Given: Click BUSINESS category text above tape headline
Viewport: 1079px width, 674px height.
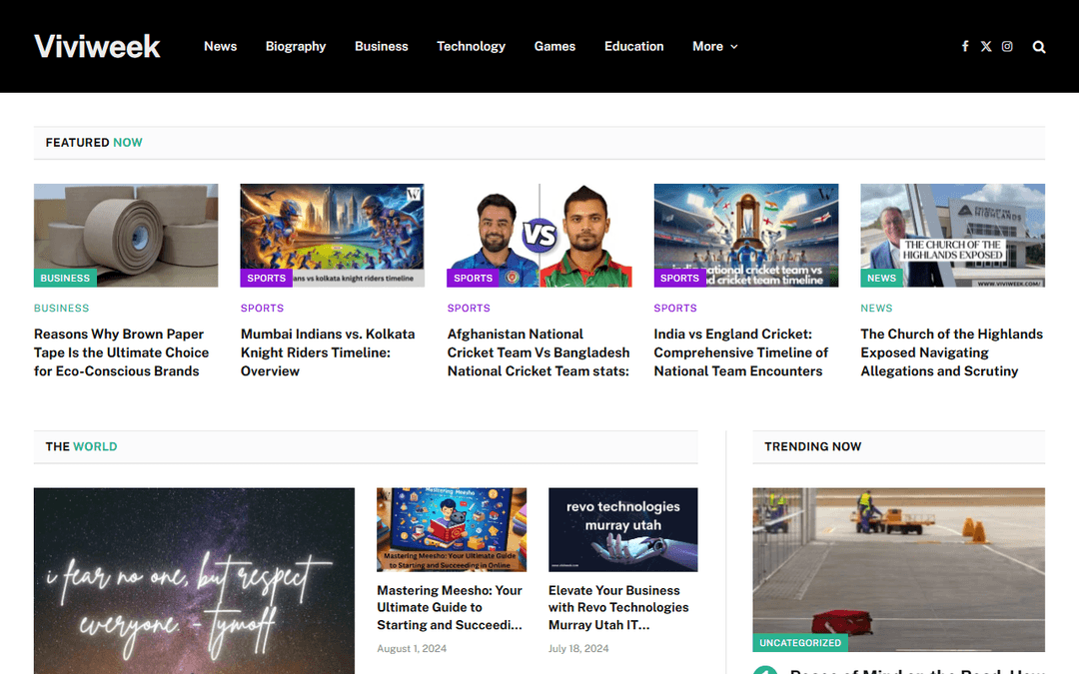Looking at the screenshot, I should 61,309.
